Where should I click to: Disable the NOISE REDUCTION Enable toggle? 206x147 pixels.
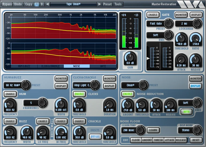(128, 94)
